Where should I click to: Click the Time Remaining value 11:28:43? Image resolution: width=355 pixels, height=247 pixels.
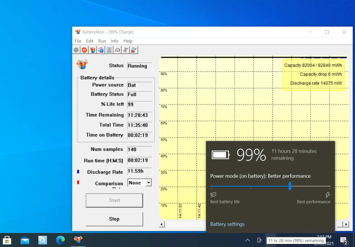pos(140,115)
